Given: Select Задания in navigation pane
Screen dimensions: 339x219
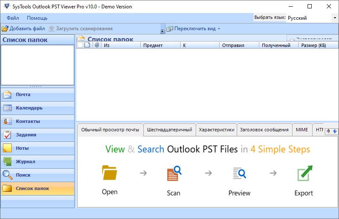Looking at the screenshot, I should click(38, 135).
